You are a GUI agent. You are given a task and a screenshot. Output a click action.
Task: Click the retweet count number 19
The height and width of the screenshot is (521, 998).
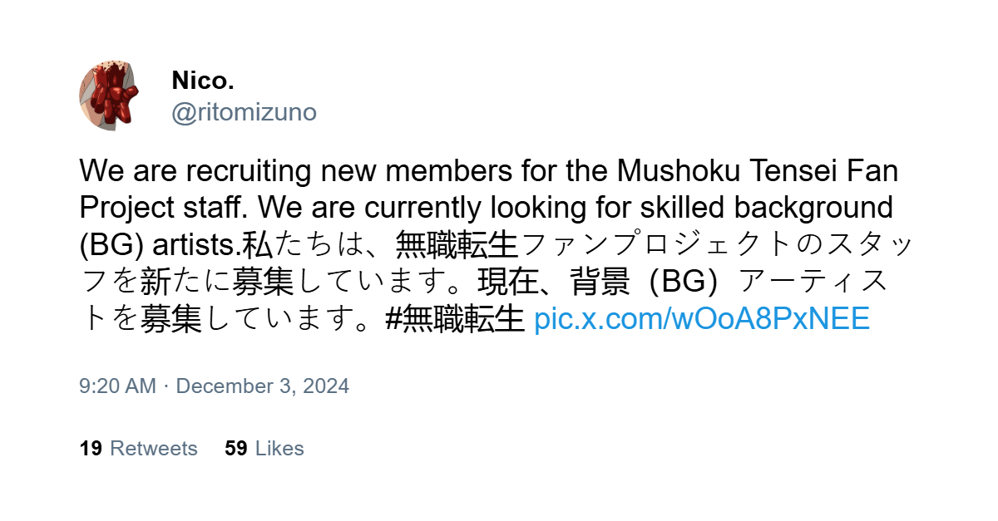click(x=91, y=449)
